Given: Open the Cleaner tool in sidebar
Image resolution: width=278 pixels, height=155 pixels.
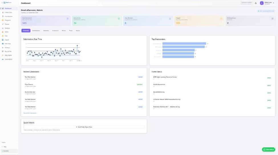Looking at the screenshot, I should tap(9, 24).
